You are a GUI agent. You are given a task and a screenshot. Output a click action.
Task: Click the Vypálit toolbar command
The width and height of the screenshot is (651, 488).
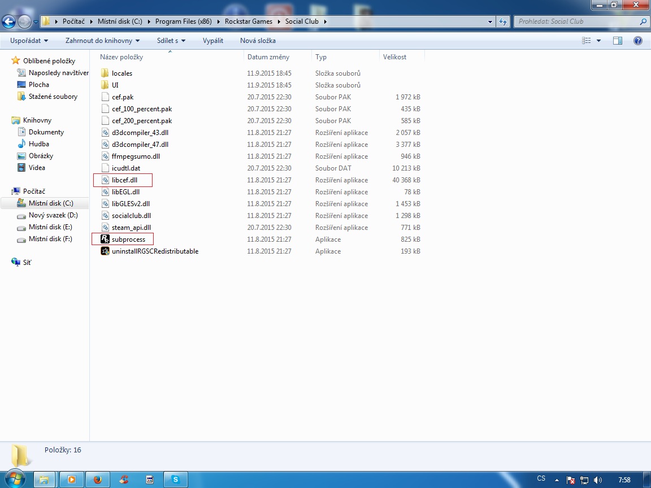pos(213,41)
